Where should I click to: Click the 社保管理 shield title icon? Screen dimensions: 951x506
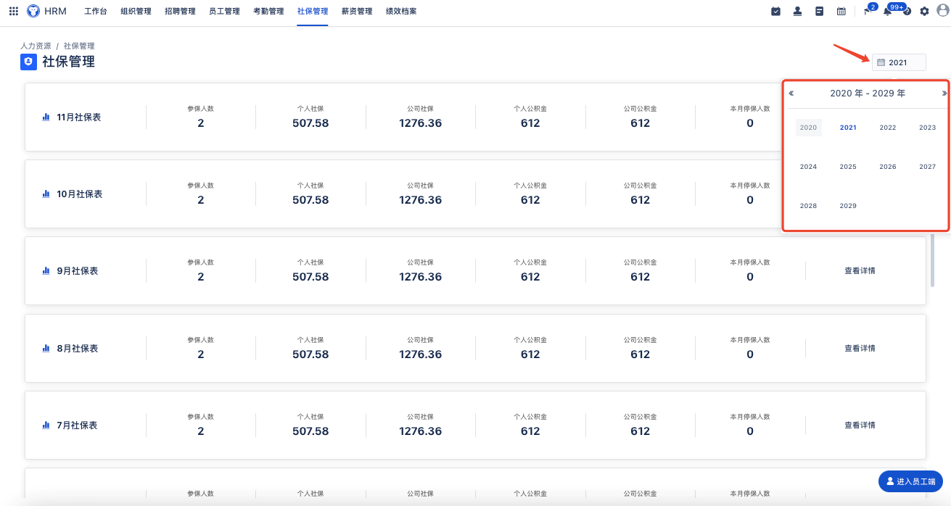pyautogui.click(x=28, y=62)
